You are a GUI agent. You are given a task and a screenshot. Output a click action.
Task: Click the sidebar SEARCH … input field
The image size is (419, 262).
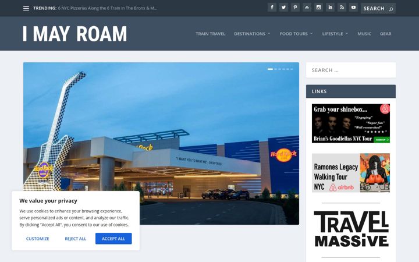pos(350,70)
